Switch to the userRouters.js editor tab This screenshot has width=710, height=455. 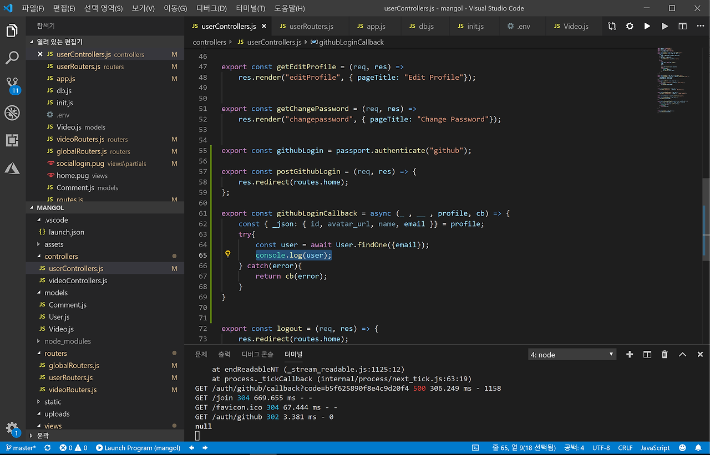pyautogui.click(x=311, y=26)
